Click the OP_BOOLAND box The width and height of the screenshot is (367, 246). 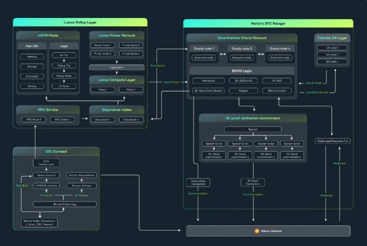point(243,81)
